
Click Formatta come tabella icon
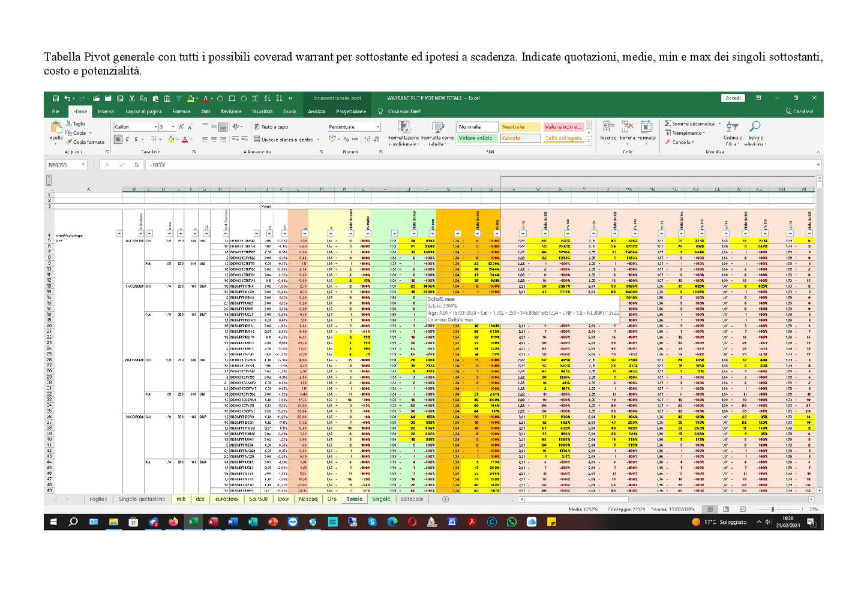438,126
